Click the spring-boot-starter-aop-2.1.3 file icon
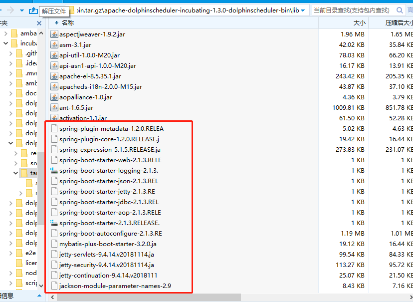Screen dimensions: 413x302 pyautogui.click(x=54, y=213)
